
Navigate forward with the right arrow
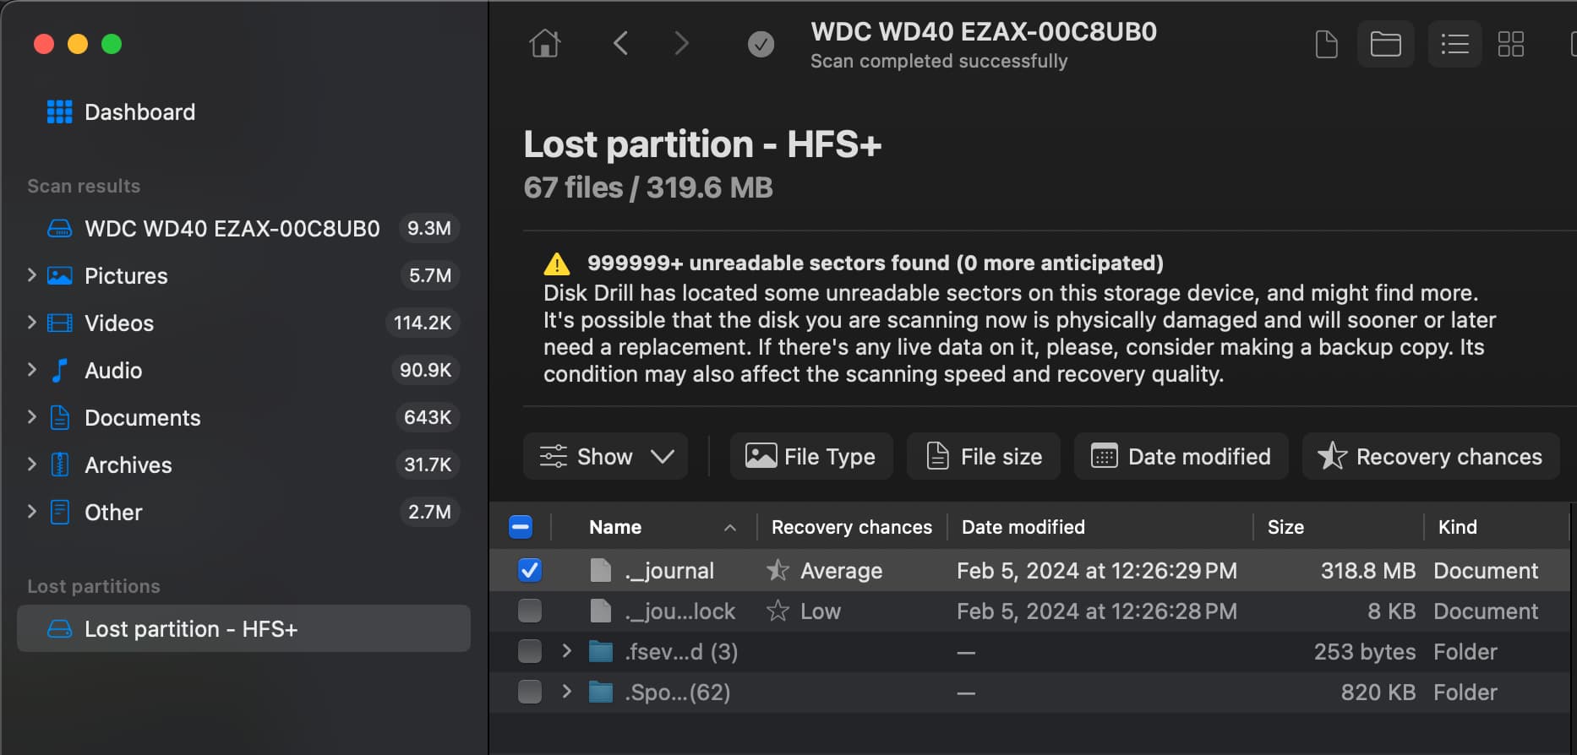click(681, 43)
